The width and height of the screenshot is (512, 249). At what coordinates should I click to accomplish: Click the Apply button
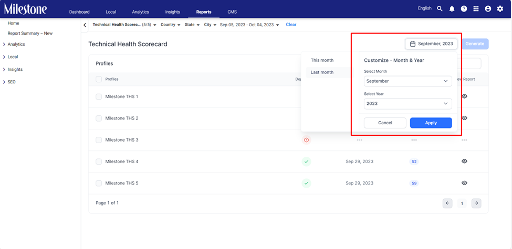(431, 123)
